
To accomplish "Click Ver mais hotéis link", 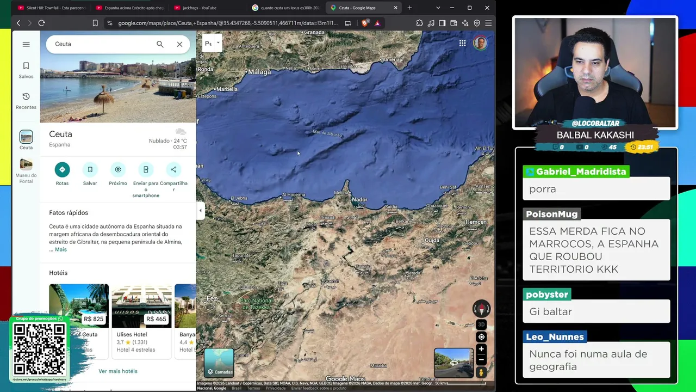I will [118, 371].
